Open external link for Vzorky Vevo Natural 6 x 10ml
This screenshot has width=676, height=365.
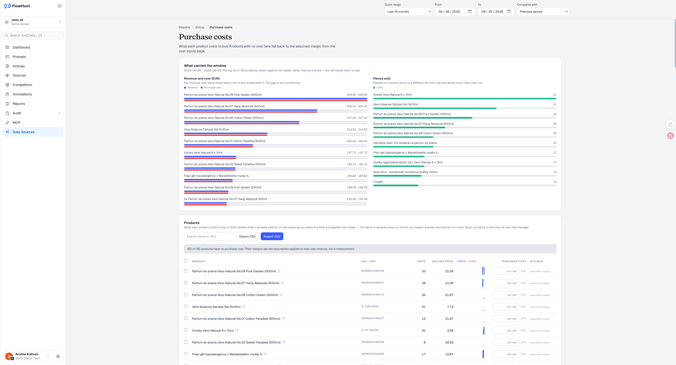tap(237, 330)
